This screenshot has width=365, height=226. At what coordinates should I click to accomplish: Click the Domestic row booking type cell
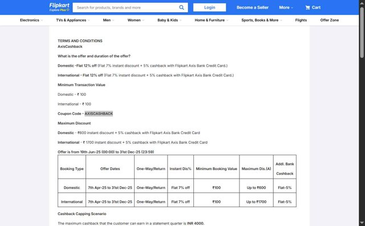pos(72,188)
